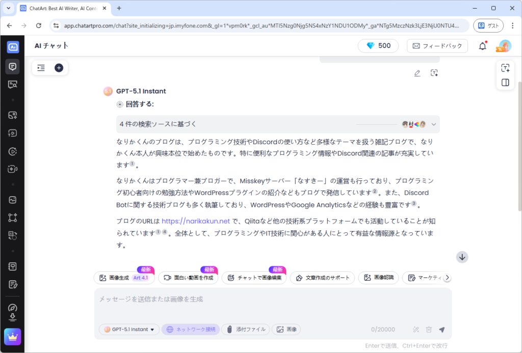This screenshot has width=522, height=353.
Task: Open the notifications bell
Action: click(482, 46)
